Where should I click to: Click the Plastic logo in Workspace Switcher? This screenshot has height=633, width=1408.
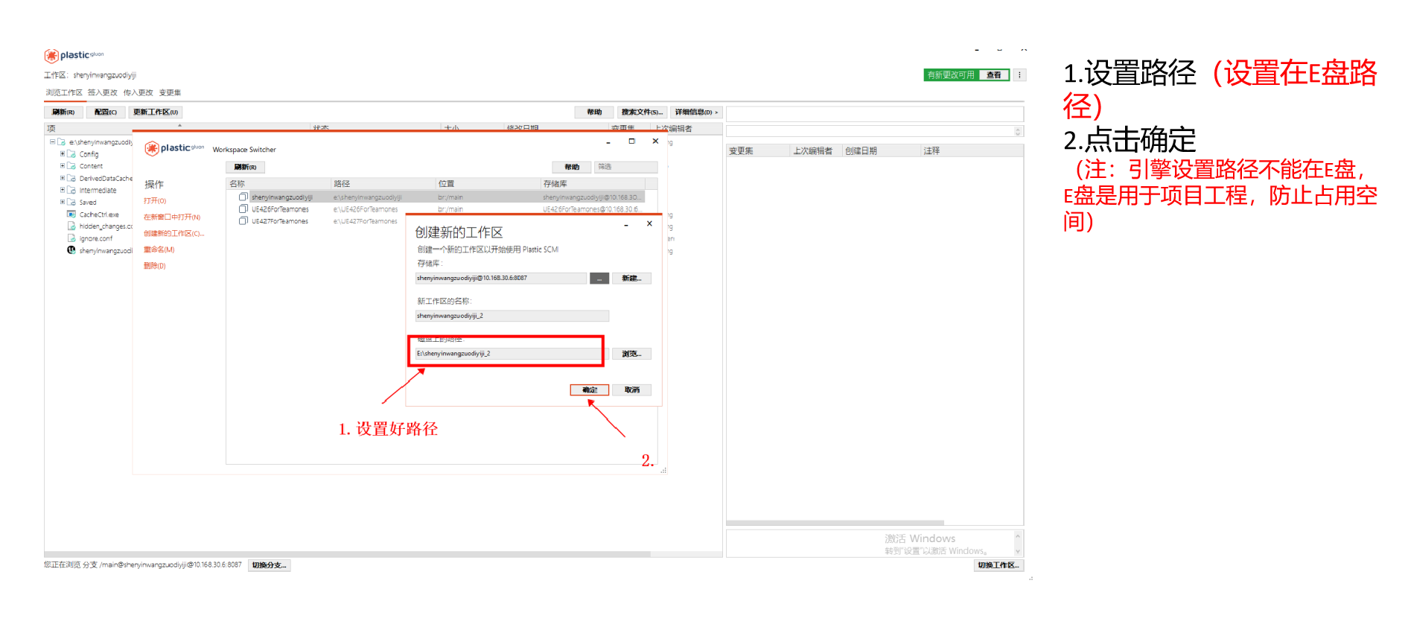pos(174,149)
